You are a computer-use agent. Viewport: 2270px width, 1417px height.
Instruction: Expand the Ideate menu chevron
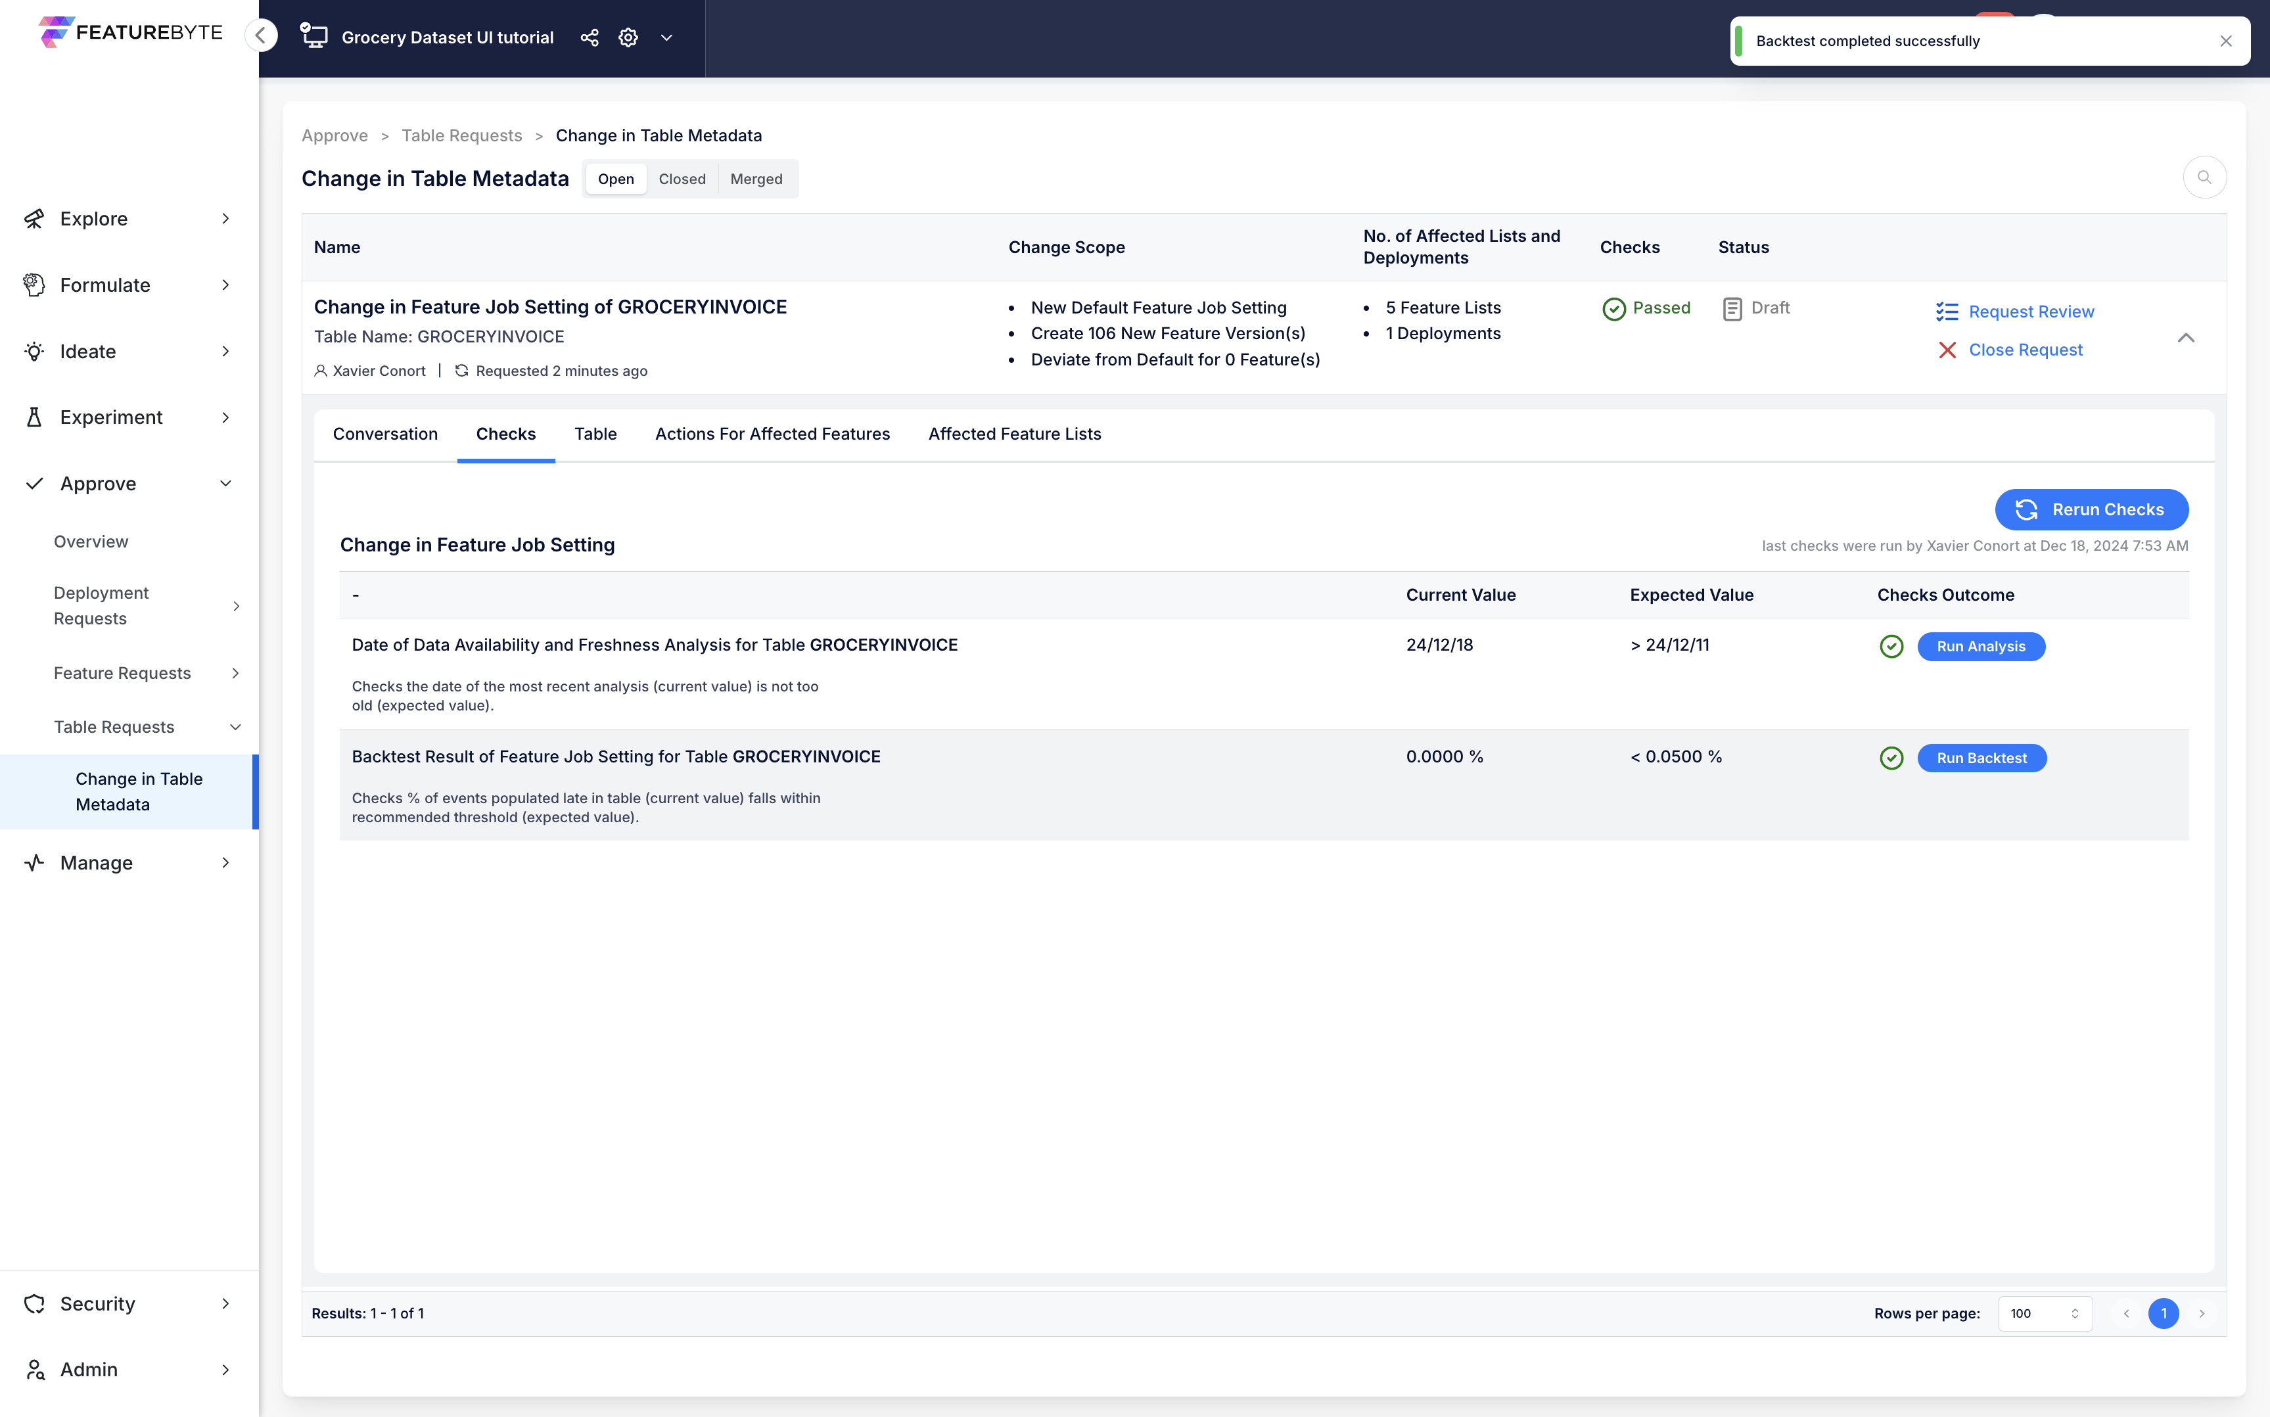226,352
